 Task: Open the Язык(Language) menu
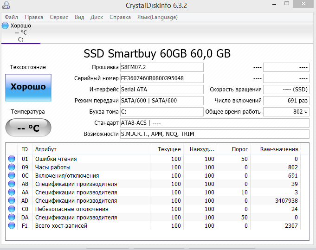(157, 17)
